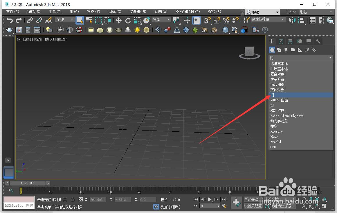This screenshot has width=337, height=213.
Task: Click the [透视] viewport label
Action: pos(28,39)
